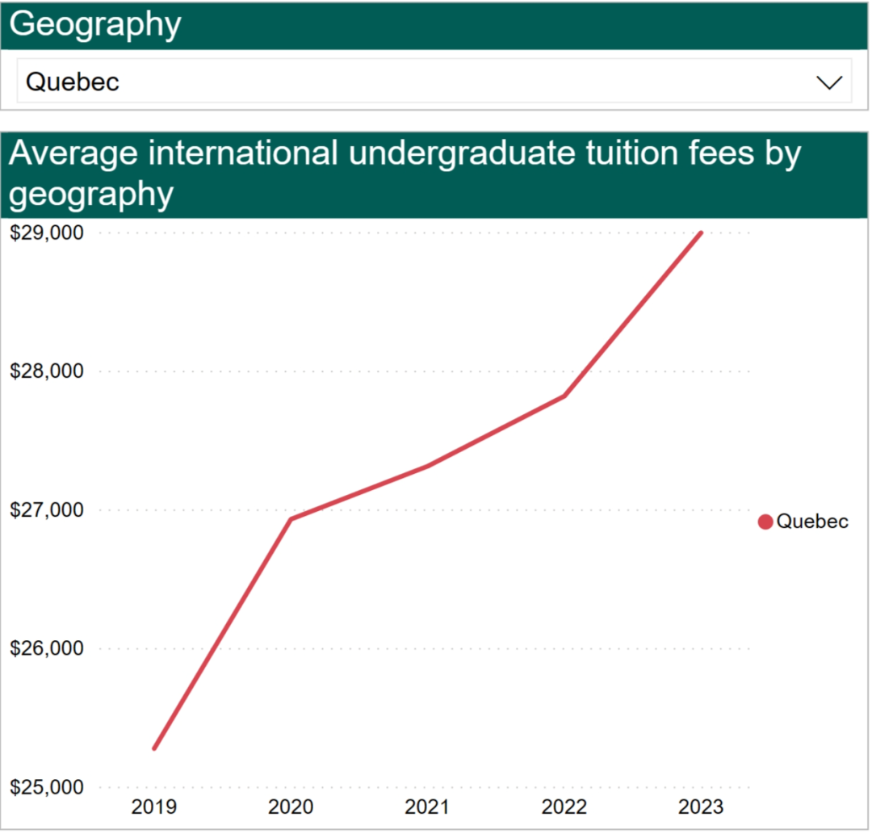Select the Quebec legend marker dot
The image size is (872, 834).
point(765,522)
